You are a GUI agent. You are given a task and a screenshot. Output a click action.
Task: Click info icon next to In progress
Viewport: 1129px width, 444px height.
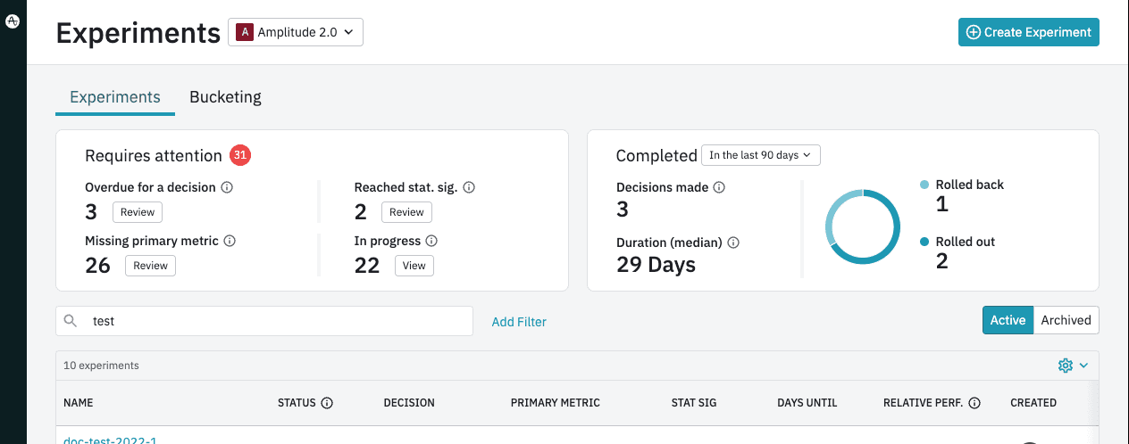(431, 242)
